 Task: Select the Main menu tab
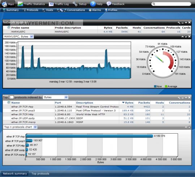pyautogui.click(x=8, y=4)
